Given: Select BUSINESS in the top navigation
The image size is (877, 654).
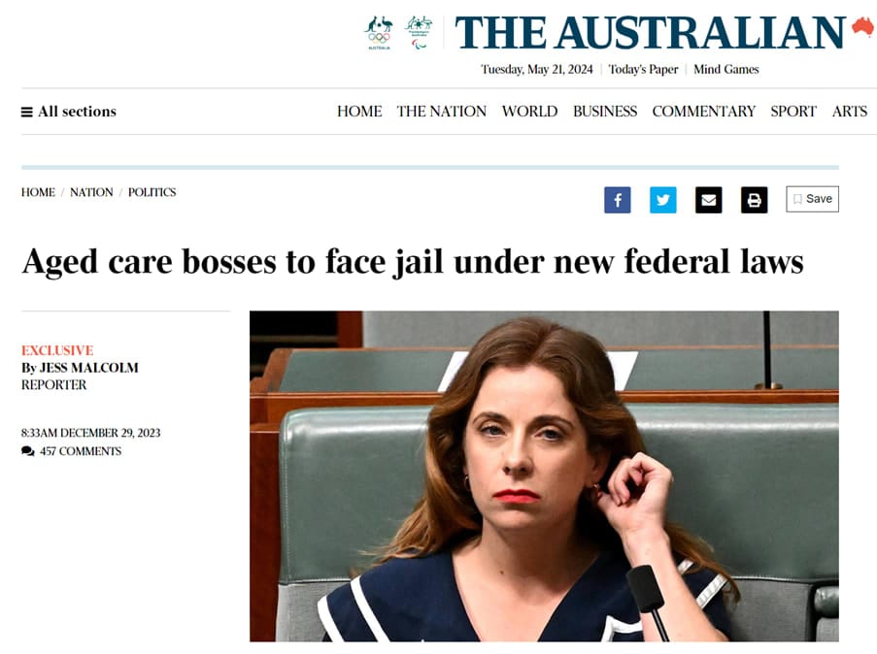Looking at the screenshot, I should (x=605, y=112).
